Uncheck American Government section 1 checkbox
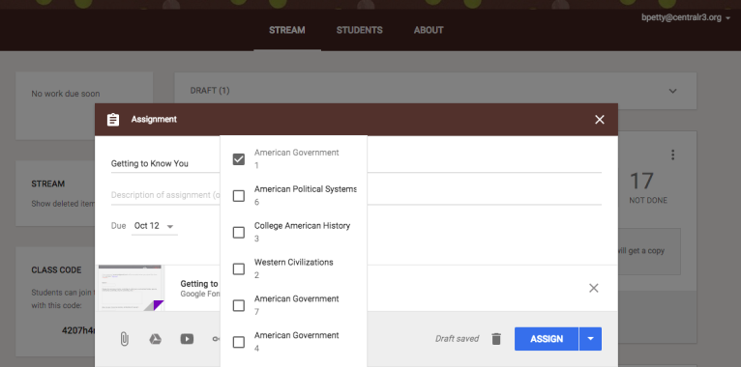Viewport: 741px width, 367px height. [239, 159]
